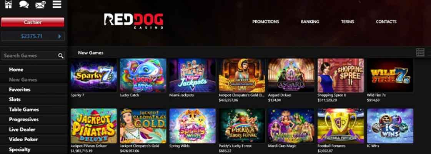431x154 pixels.
Task: Open the Banking menu item
Action: (x=310, y=22)
